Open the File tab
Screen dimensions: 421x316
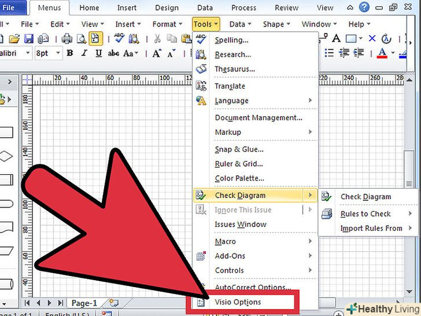13,8
